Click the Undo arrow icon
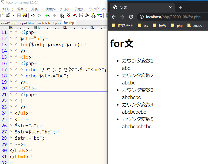The height and width of the screenshot is (164, 208). click(33, 15)
